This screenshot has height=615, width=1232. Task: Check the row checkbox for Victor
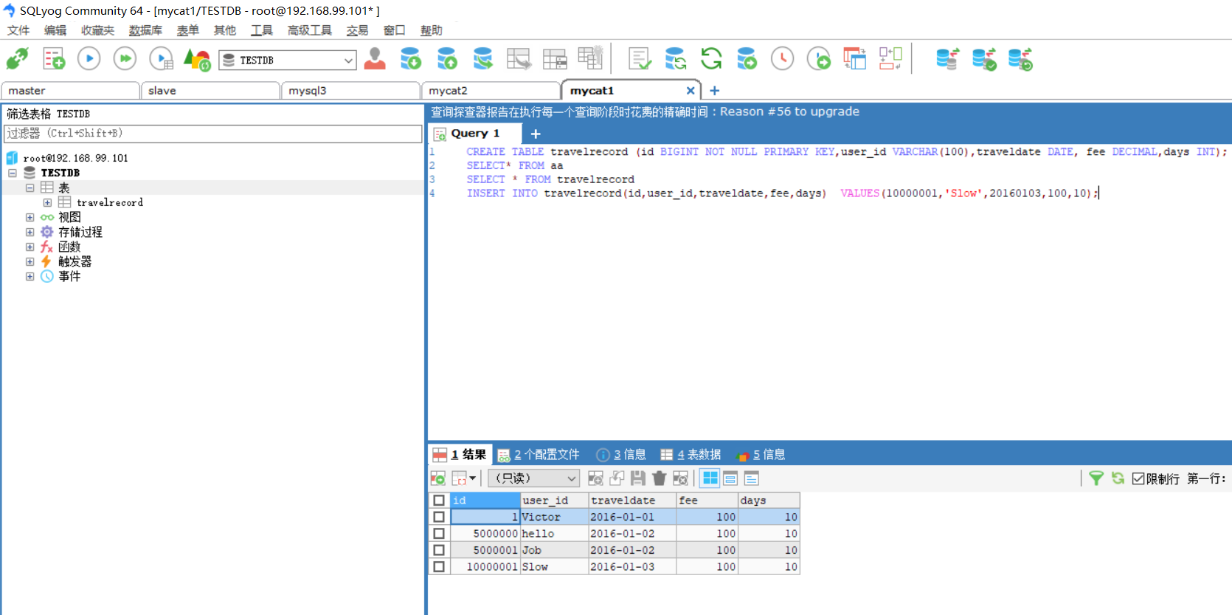coord(439,517)
